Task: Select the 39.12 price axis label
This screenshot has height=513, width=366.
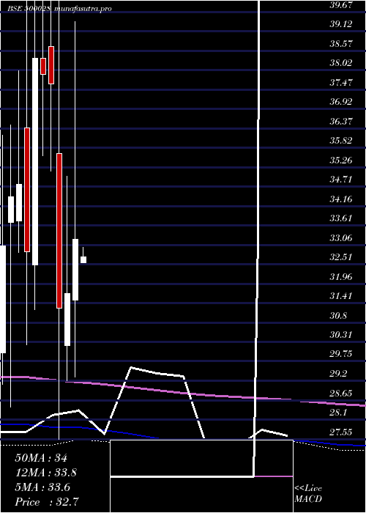Action: click(340, 24)
